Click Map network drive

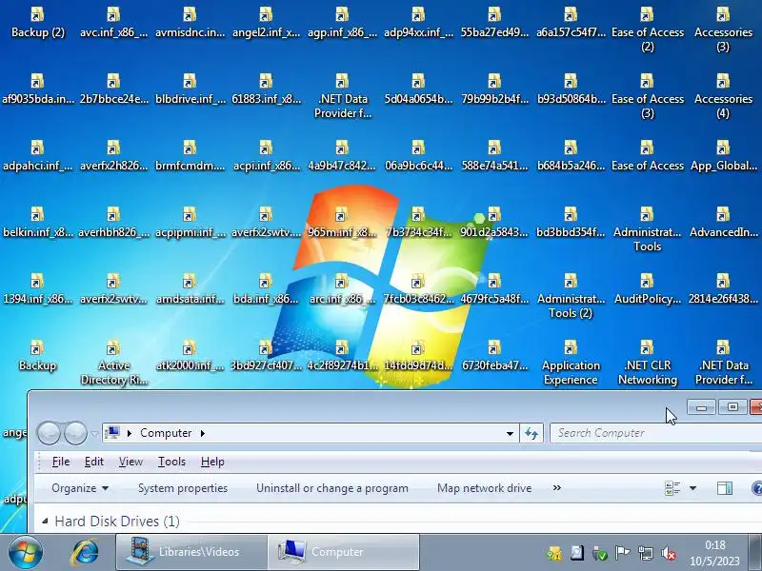485,488
